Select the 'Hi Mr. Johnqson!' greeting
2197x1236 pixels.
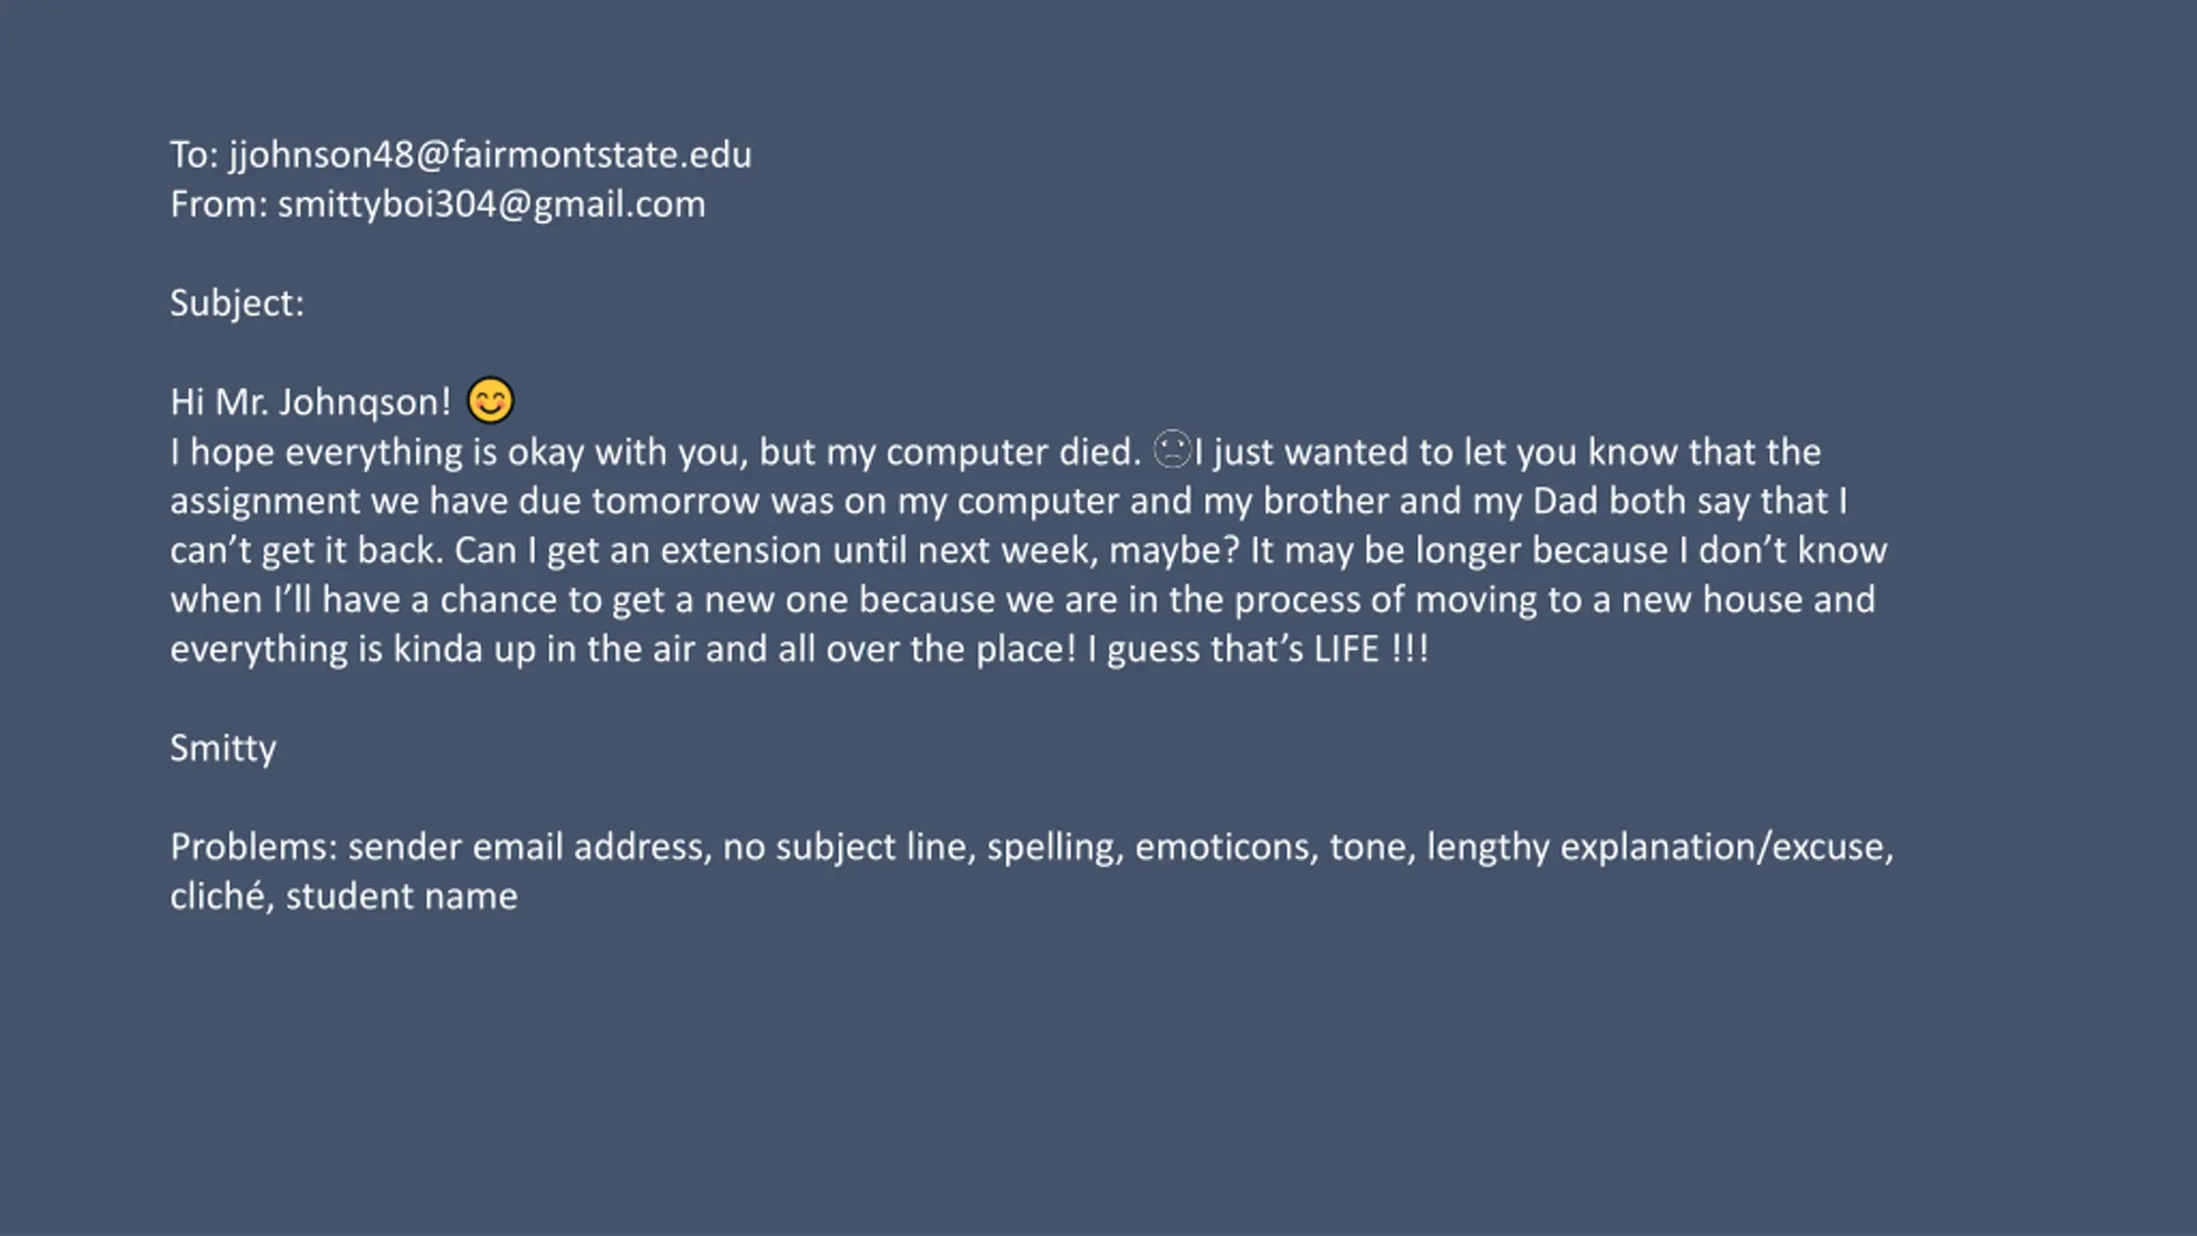[311, 403]
